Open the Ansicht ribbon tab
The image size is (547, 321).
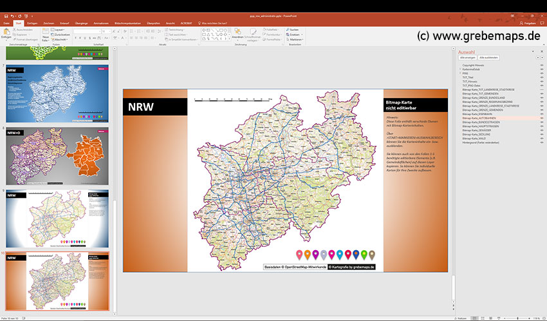click(x=170, y=23)
